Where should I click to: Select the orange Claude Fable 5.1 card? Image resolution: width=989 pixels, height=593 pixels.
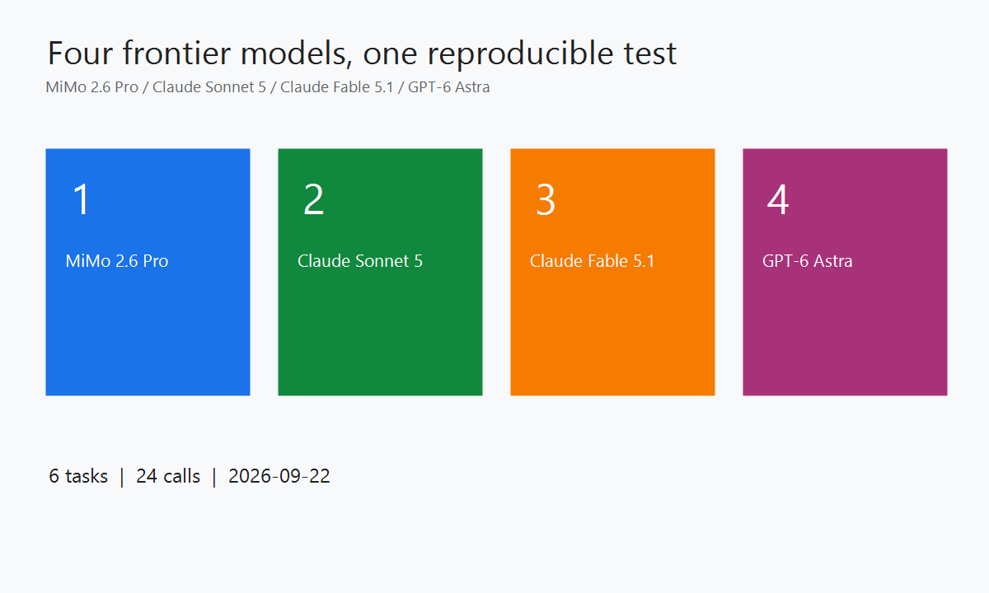(612, 272)
